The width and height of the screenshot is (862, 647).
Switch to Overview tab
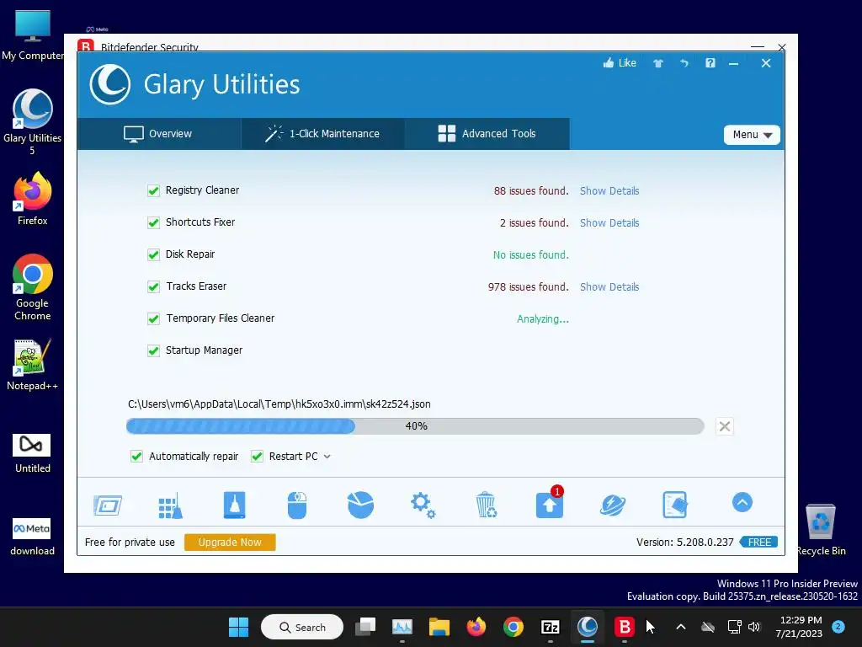pos(158,134)
